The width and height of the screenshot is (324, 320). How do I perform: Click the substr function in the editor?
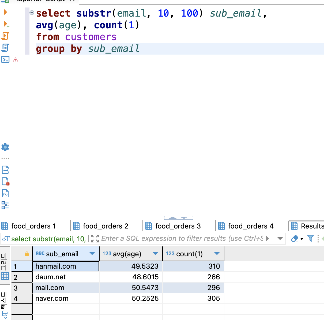(94, 13)
